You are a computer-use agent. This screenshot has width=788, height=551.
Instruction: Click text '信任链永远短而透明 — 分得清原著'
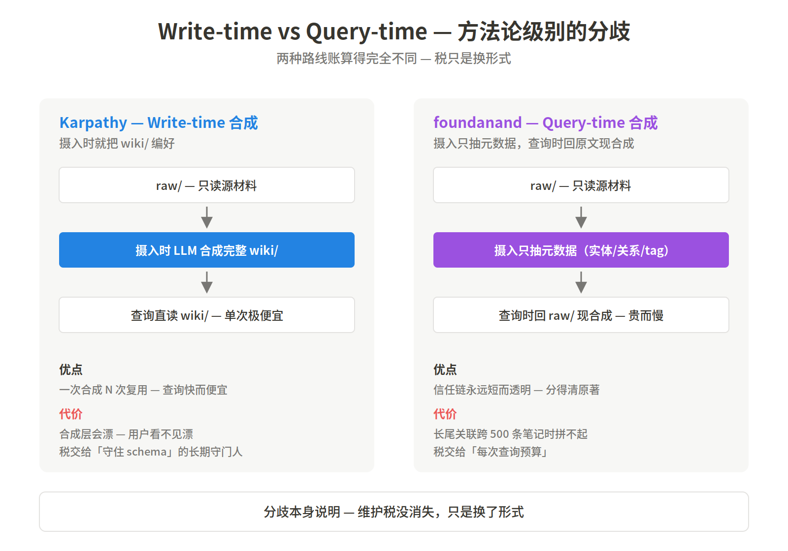click(517, 390)
